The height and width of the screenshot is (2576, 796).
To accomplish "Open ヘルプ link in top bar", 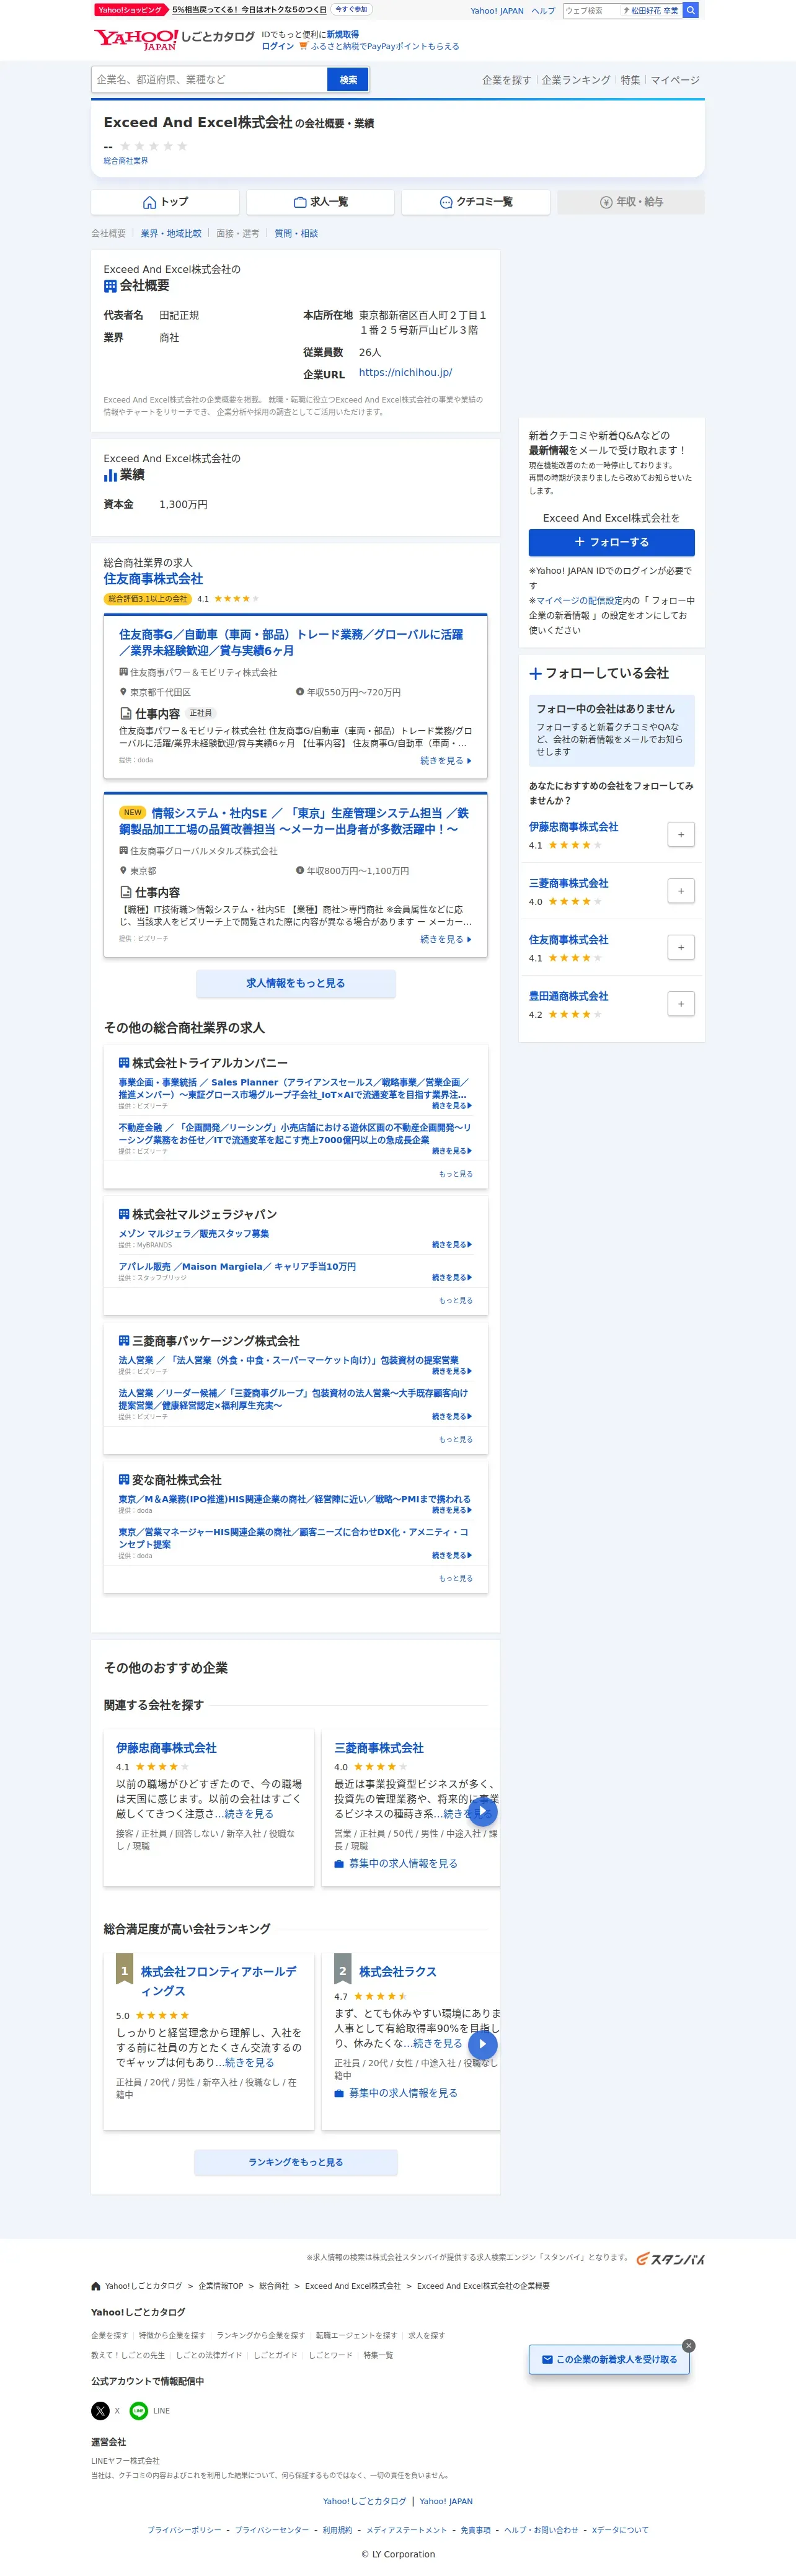I will 543,11.
